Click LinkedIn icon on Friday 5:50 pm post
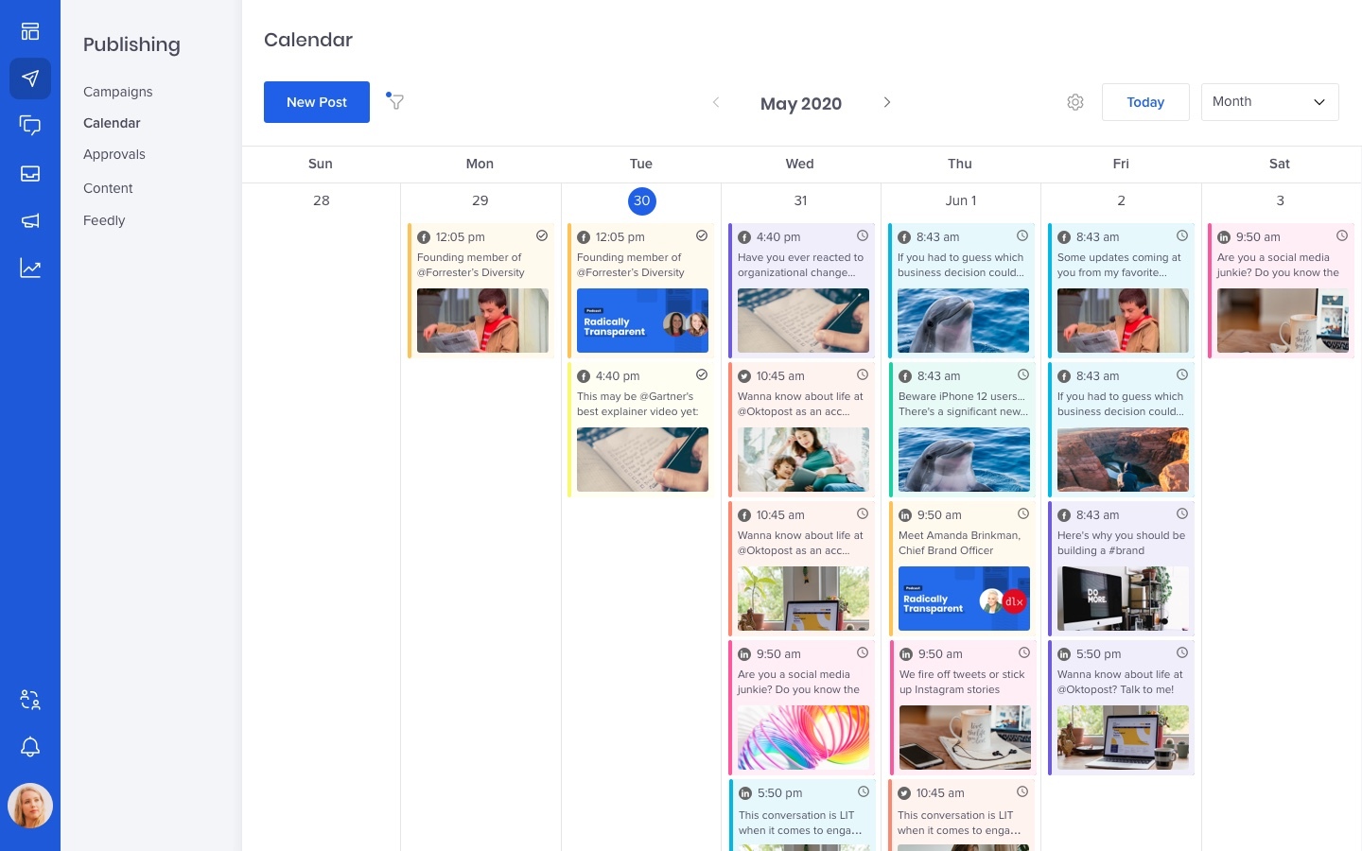The image size is (1362, 851). tap(1064, 654)
